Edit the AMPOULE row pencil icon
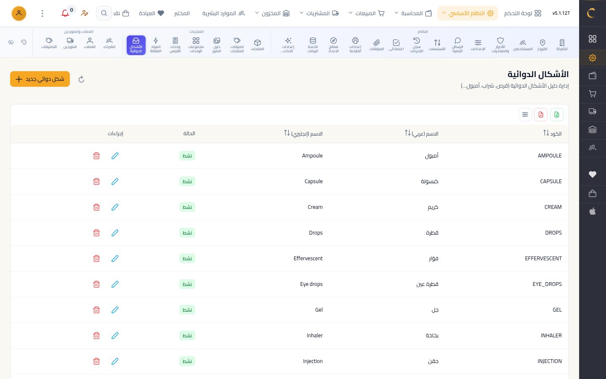The width and height of the screenshot is (606, 379). 115,156
